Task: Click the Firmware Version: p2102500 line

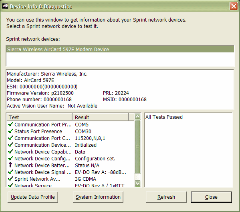Action: click(x=40, y=93)
